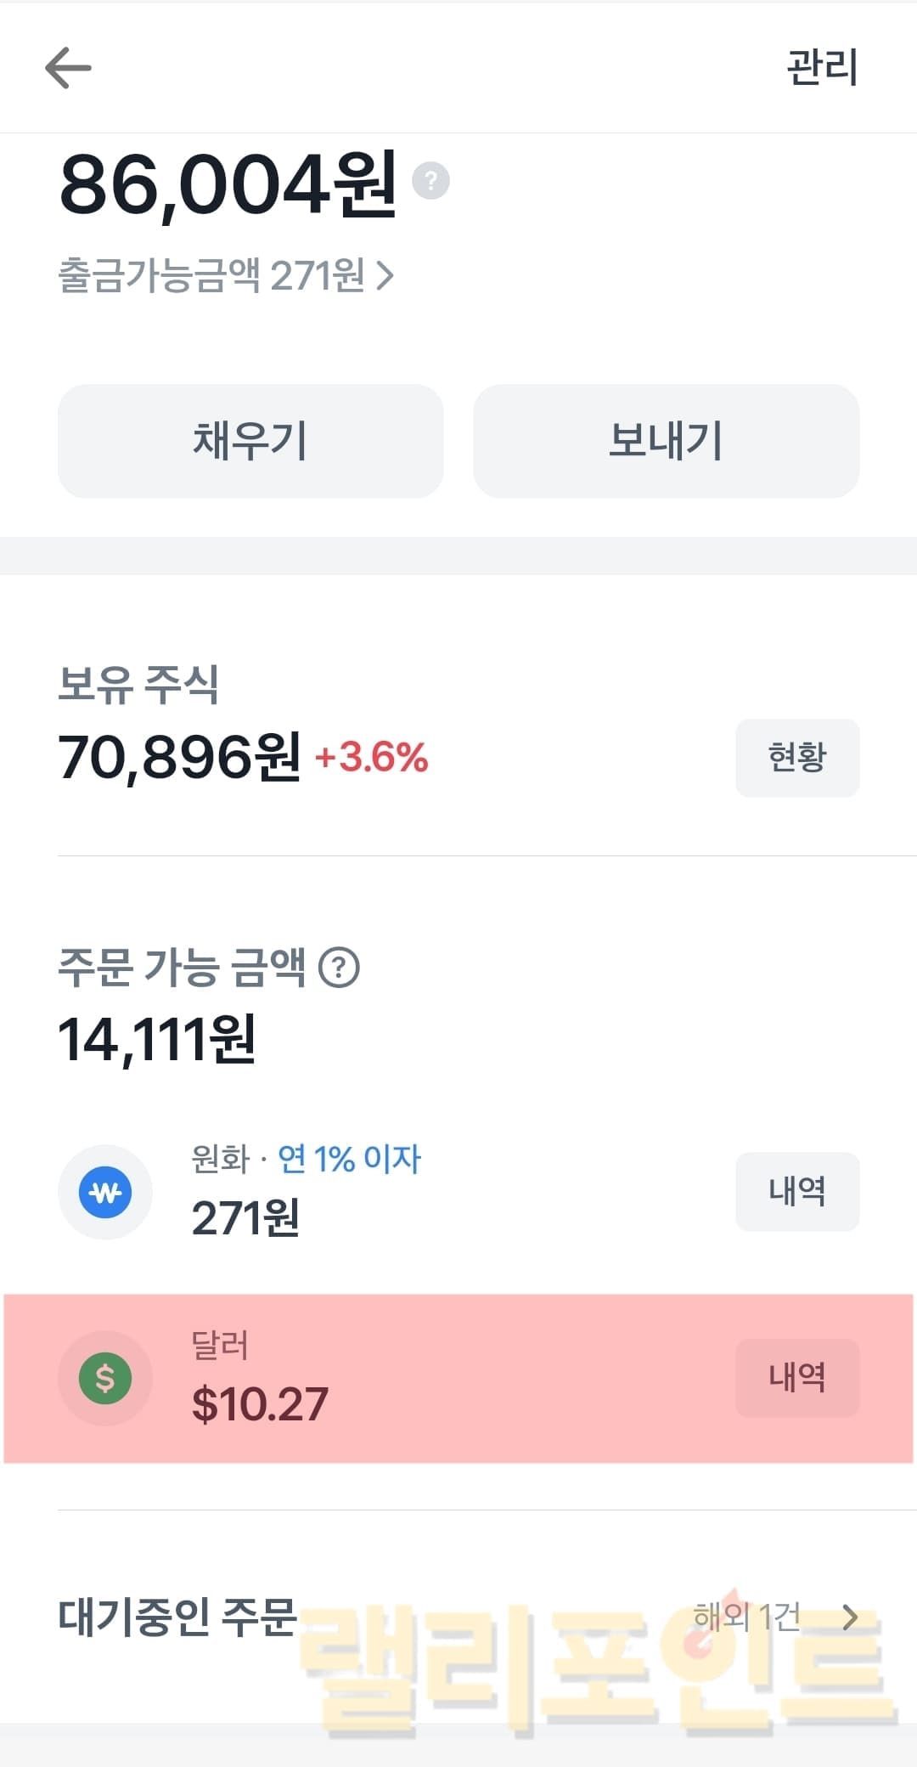Screen dimensions: 917x1767
Task: Tap the +3.6% return percentage
Action: [x=371, y=758]
